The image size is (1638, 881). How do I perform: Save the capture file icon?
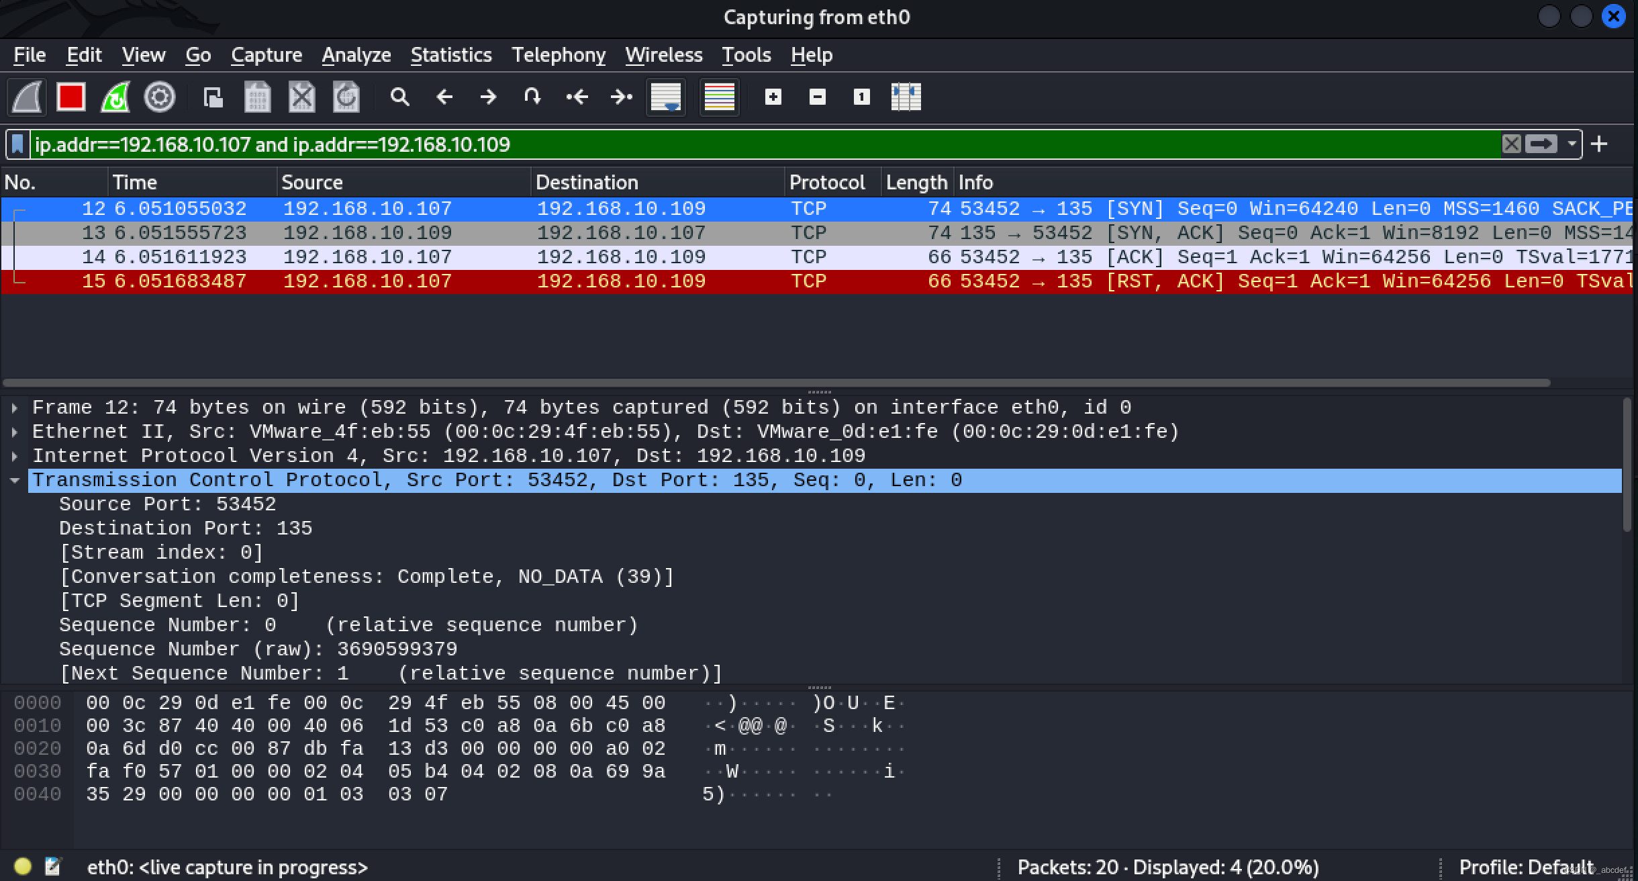click(x=257, y=97)
